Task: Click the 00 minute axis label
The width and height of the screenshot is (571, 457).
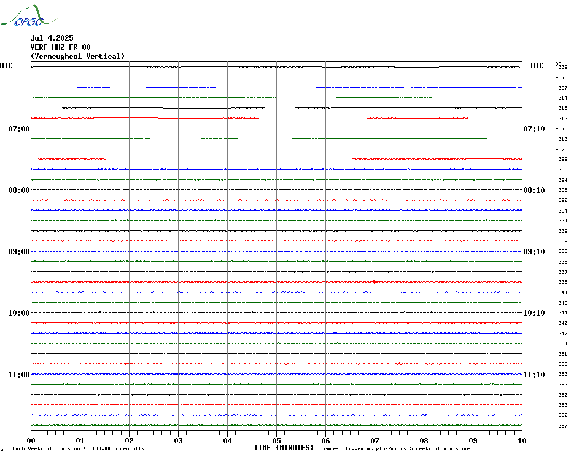Action: tap(31, 440)
